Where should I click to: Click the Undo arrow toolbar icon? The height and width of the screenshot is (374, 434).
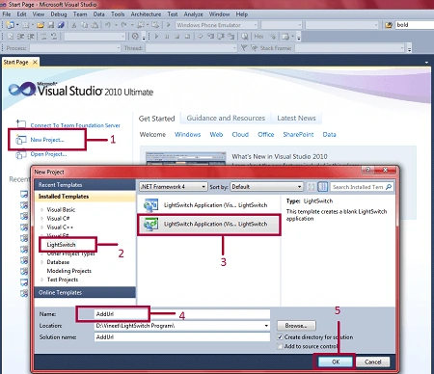[x=108, y=25]
